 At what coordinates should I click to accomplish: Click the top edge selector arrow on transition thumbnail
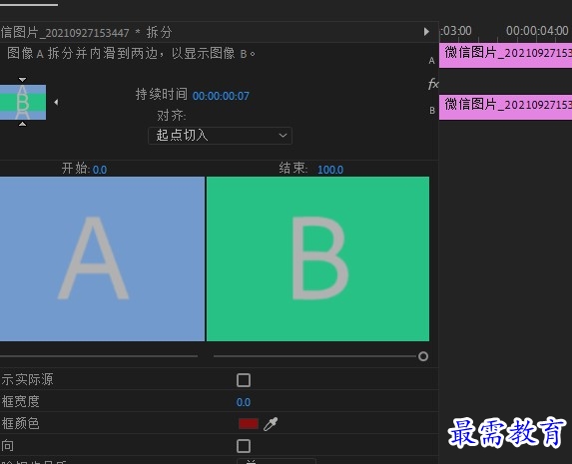point(22,80)
